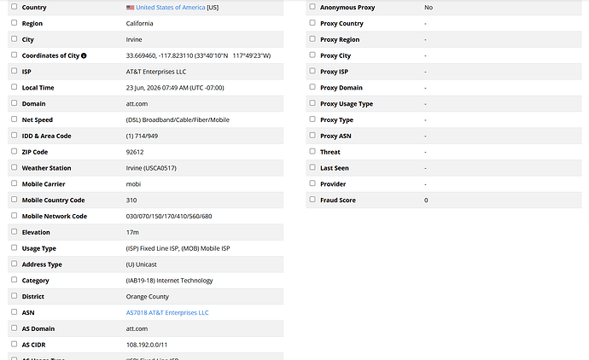Click the Net Speed value (DSL) Broadband/Cable/Fiber/Mobile
Screen dimensions: 589x360
point(178,120)
